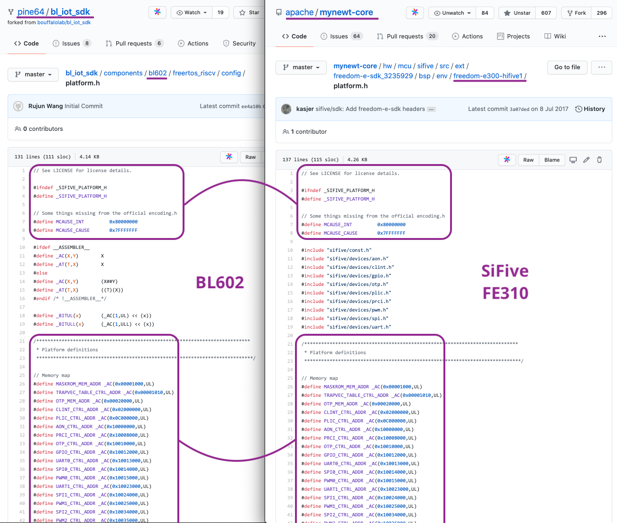Open History for mynewt-core platform.h
The height and width of the screenshot is (523, 617).
click(x=590, y=109)
